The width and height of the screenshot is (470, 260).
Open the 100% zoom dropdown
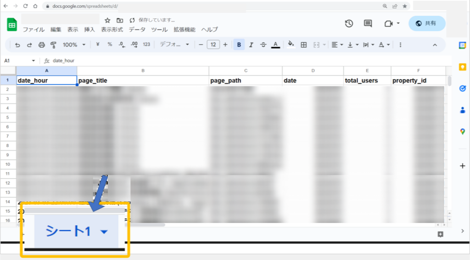[74, 45]
